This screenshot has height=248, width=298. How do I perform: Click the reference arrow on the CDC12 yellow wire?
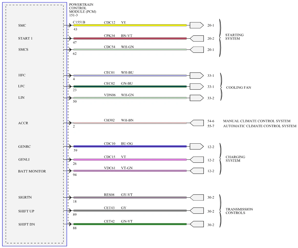(197, 25)
